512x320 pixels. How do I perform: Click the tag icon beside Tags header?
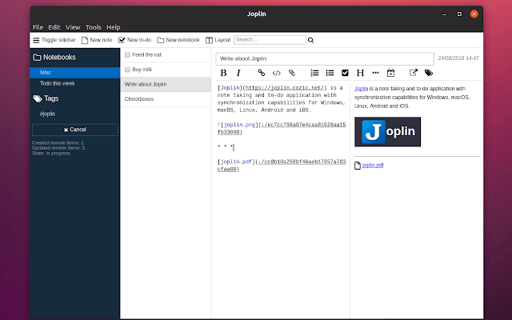pos(38,98)
